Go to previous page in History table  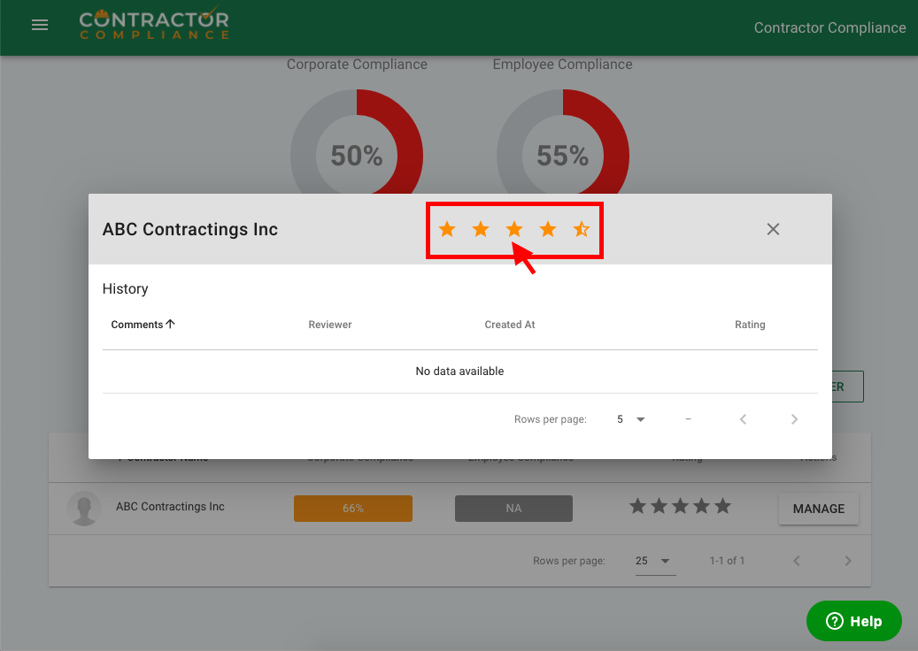pos(743,419)
